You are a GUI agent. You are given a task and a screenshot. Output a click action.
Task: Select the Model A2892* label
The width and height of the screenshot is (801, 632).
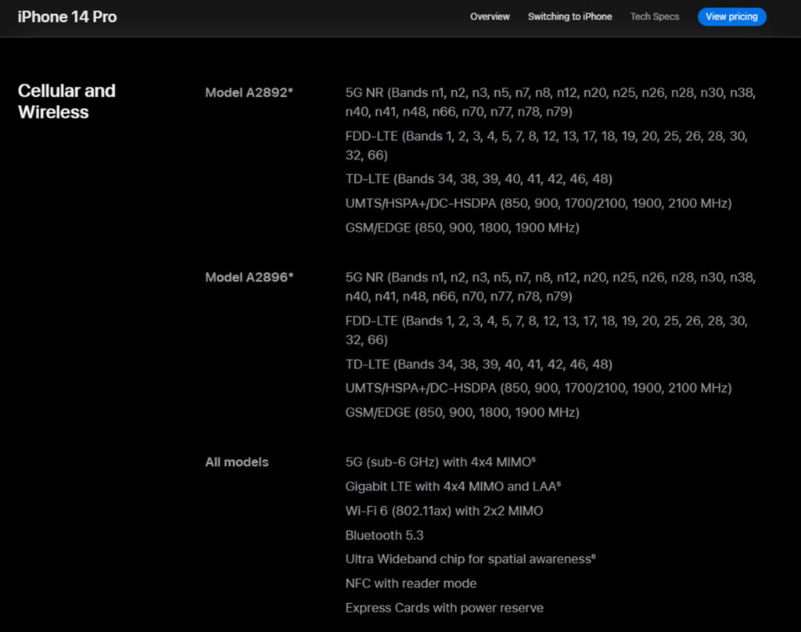pyautogui.click(x=249, y=92)
